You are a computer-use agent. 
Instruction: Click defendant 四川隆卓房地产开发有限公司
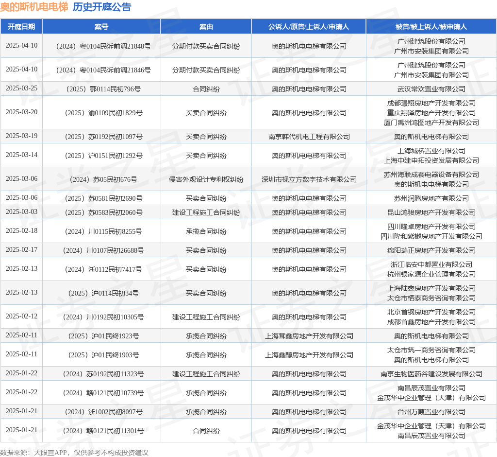431,227
